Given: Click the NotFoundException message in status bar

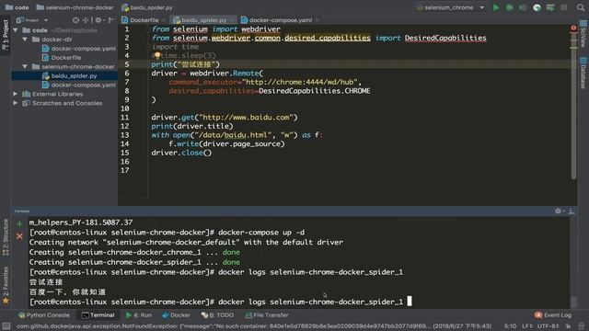Looking at the screenshot, I should click(x=254, y=326).
